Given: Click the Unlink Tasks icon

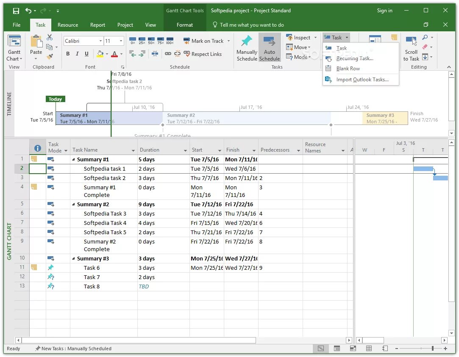Looking at the screenshot, I should click(x=178, y=54).
